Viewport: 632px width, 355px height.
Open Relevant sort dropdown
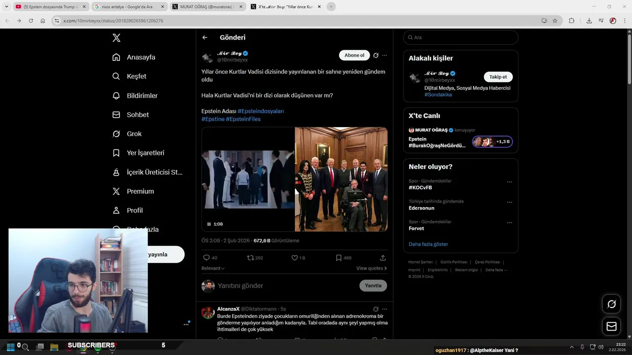[213, 268]
